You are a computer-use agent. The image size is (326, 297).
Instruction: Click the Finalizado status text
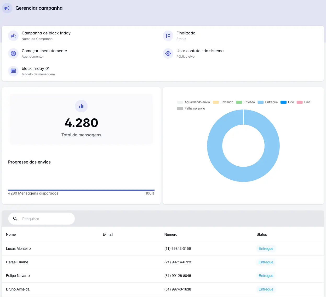click(186, 33)
